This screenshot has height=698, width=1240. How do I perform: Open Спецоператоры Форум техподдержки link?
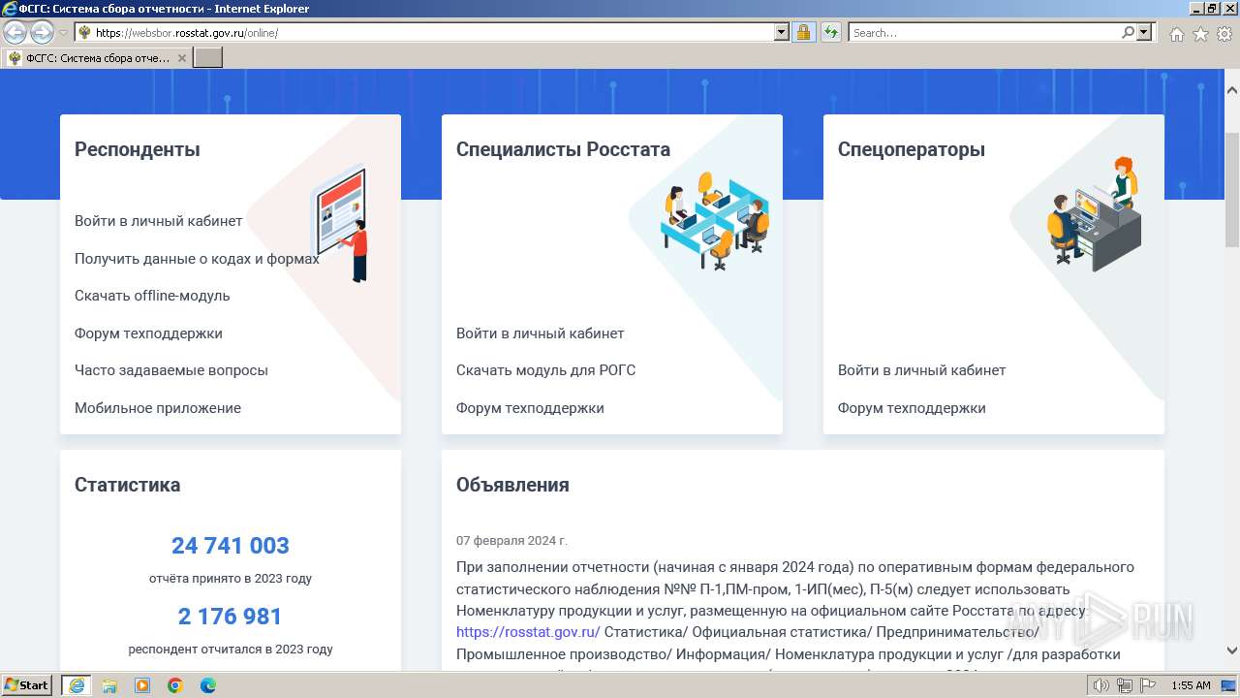coord(912,408)
